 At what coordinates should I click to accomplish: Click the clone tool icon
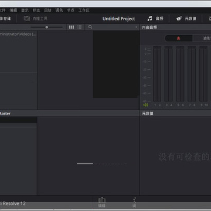pyautogui.click(x=26, y=19)
